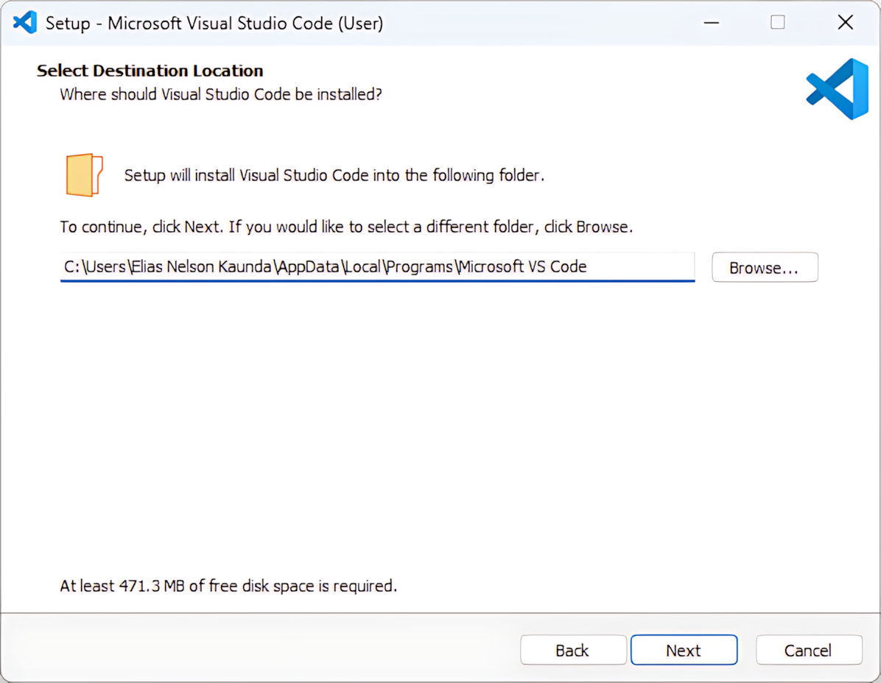
Task: Open the Browse folder dialog
Action: (x=764, y=268)
